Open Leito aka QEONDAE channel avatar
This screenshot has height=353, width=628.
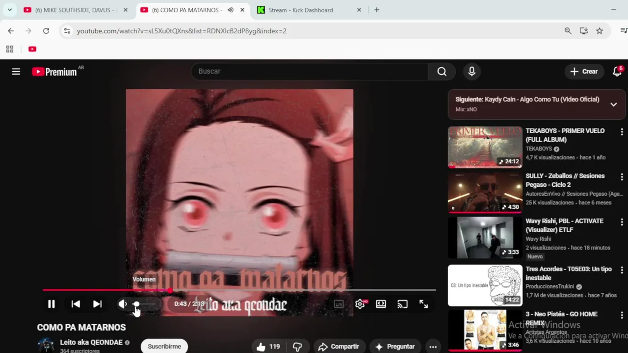[46, 345]
